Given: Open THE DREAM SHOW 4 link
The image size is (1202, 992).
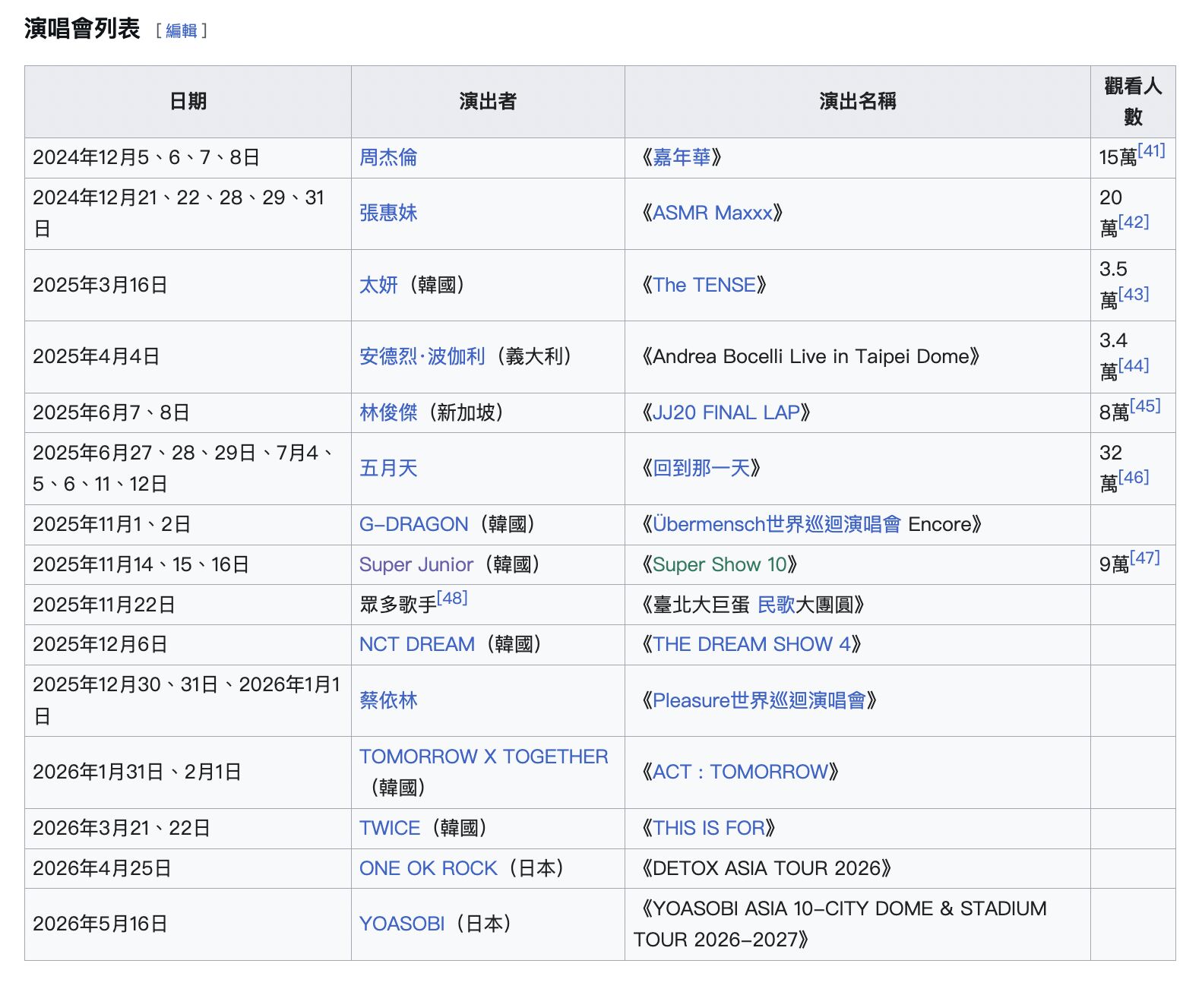Looking at the screenshot, I should coord(751,644).
